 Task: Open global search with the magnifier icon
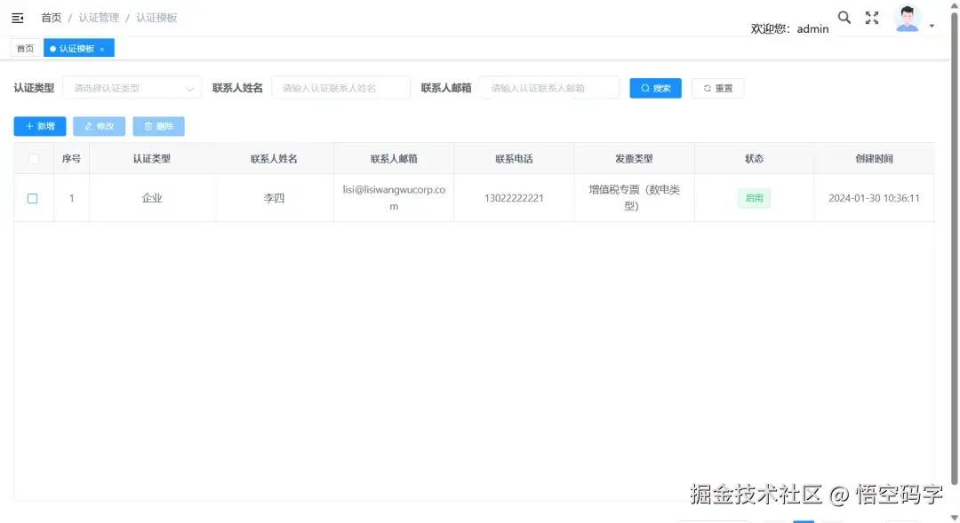click(844, 17)
